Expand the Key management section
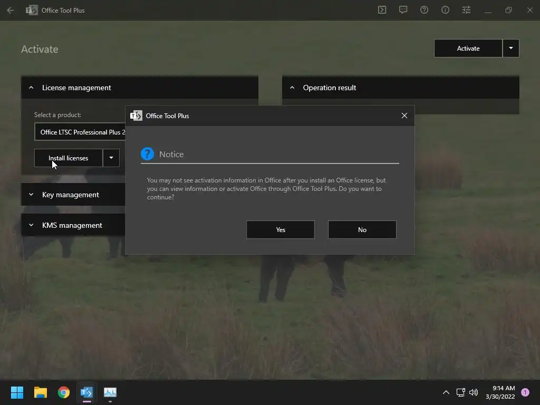The width and height of the screenshot is (540, 405). [73, 195]
